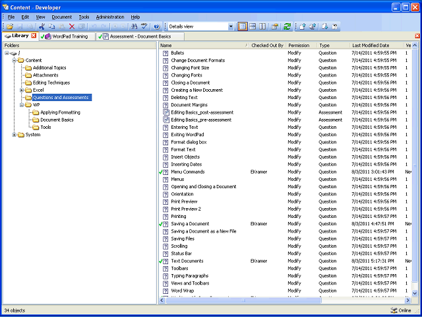
Task: Click the green checkmark beside Menu Commands
Action: (161, 172)
